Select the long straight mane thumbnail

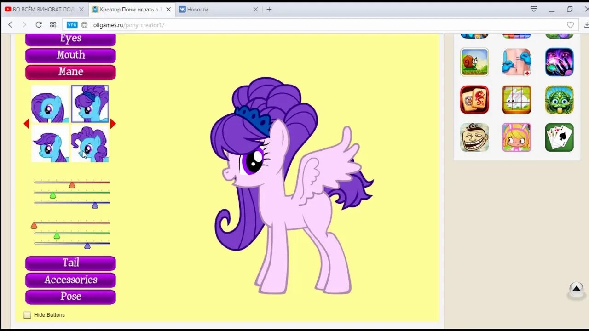click(x=50, y=104)
